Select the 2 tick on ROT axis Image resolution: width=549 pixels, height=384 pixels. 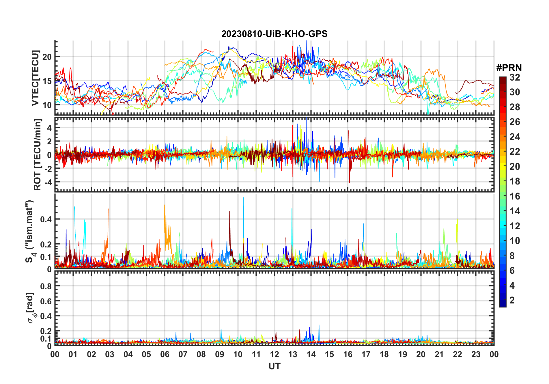(x=49, y=141)
